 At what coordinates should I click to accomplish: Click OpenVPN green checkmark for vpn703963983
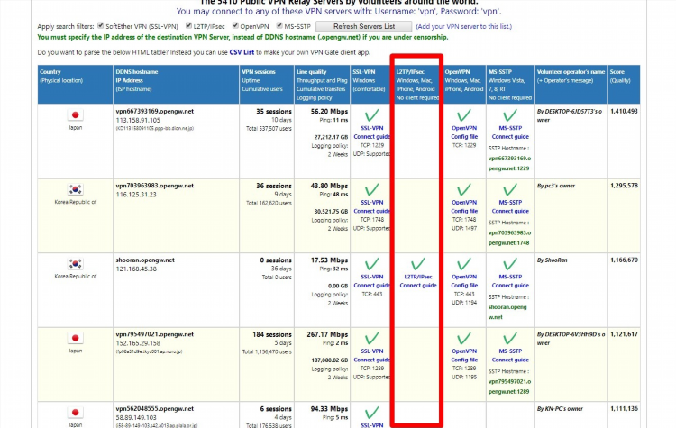pyautogui.click(x=464, y=189)
